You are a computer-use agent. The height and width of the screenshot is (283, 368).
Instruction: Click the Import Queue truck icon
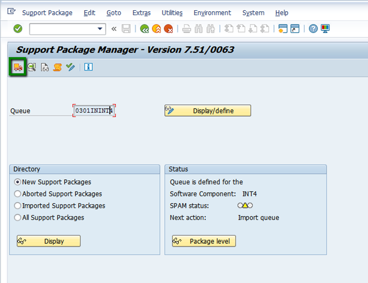click(18, 67)
